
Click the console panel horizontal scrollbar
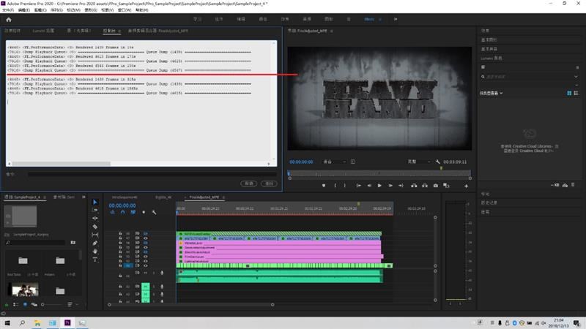point(62,164)
